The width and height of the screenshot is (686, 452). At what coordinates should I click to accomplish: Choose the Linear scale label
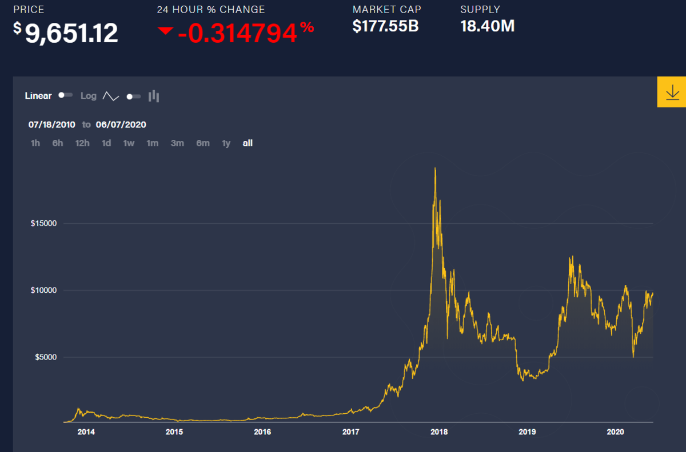pyautogui.click(x=38, y=96)
